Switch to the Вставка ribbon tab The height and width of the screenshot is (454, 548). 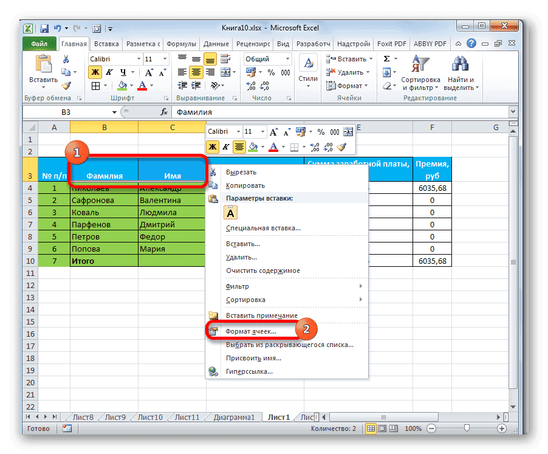click(x=106, y=43)
